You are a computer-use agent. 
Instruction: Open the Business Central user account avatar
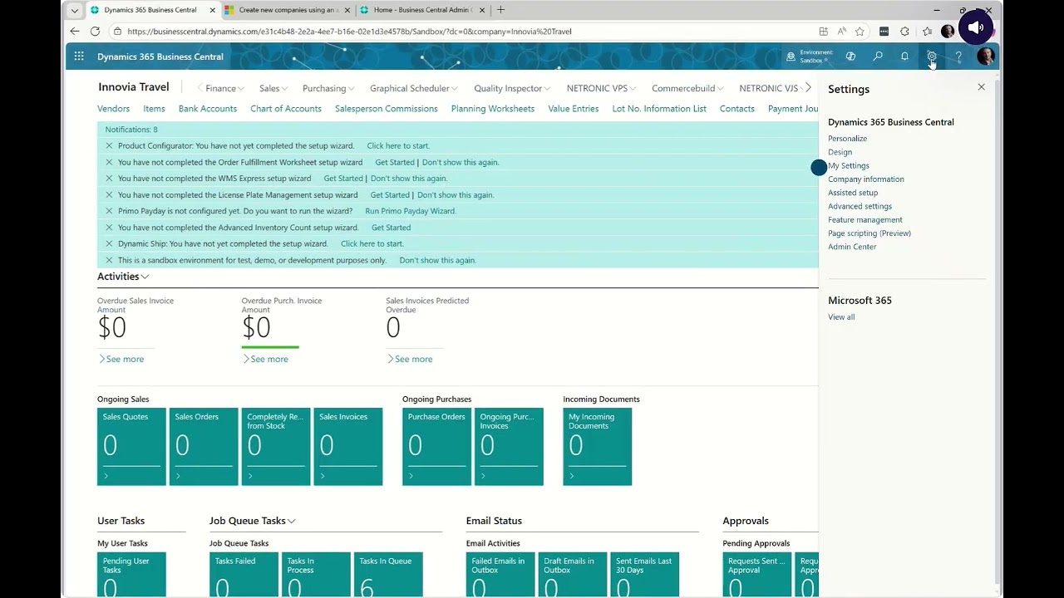986,56
